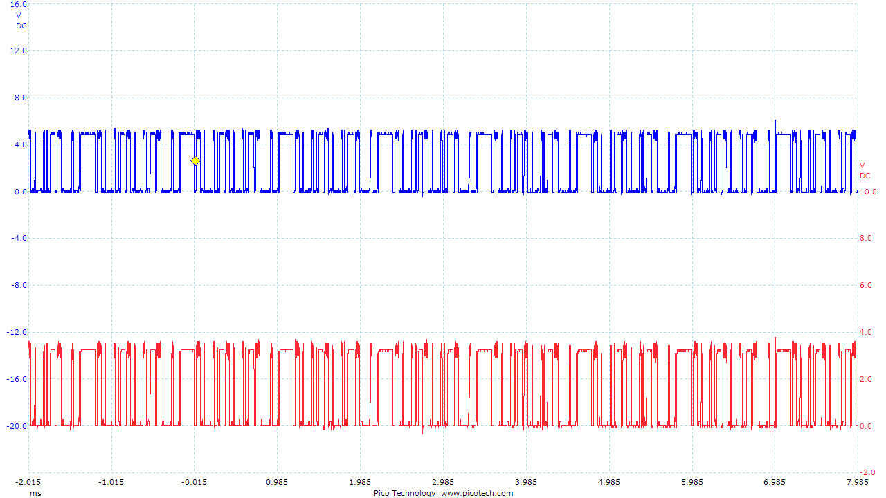Image resolution: width=886 pixels, height=498 pixels.
Task: Click the blue -20.0 axis label
Action: tap(17, 426)
